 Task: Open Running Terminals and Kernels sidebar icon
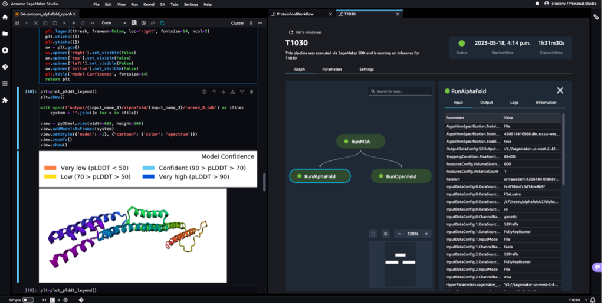coord(5,51)
